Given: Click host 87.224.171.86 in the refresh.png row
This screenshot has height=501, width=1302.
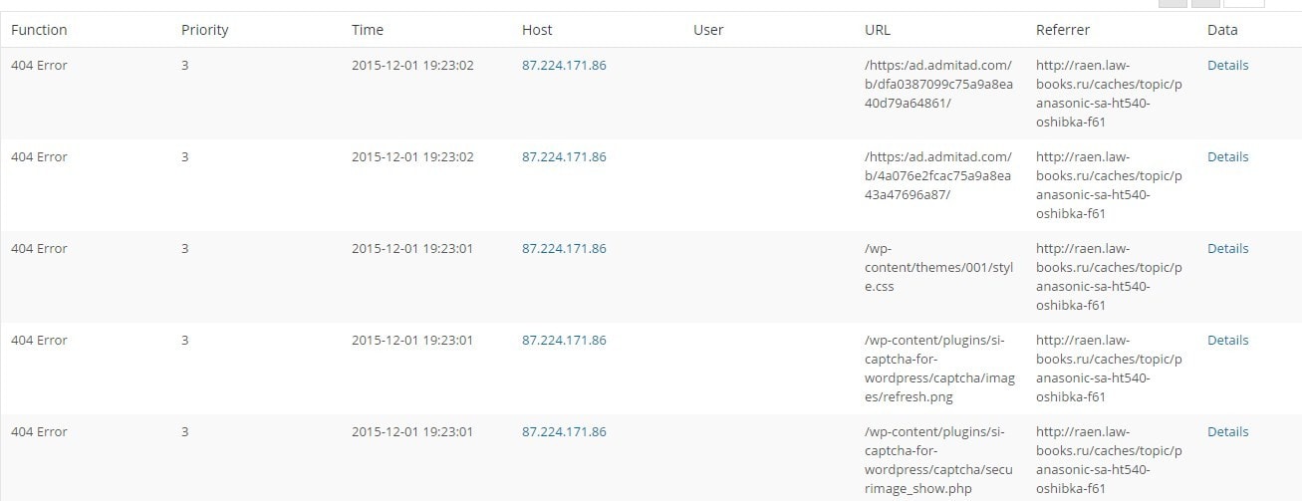Looking at the screenshot, I should click(x=564, y=341).
